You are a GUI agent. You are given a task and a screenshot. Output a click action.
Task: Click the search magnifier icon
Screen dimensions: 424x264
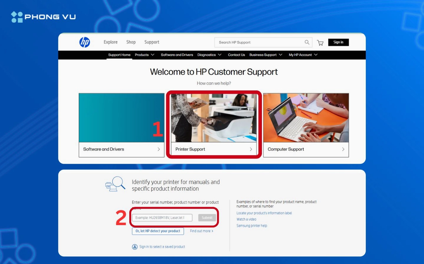pyautogui.click(x=307, y=42)
